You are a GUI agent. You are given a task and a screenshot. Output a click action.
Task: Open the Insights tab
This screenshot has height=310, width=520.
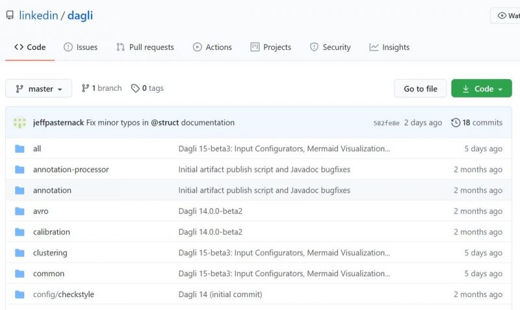pos(389,47)
